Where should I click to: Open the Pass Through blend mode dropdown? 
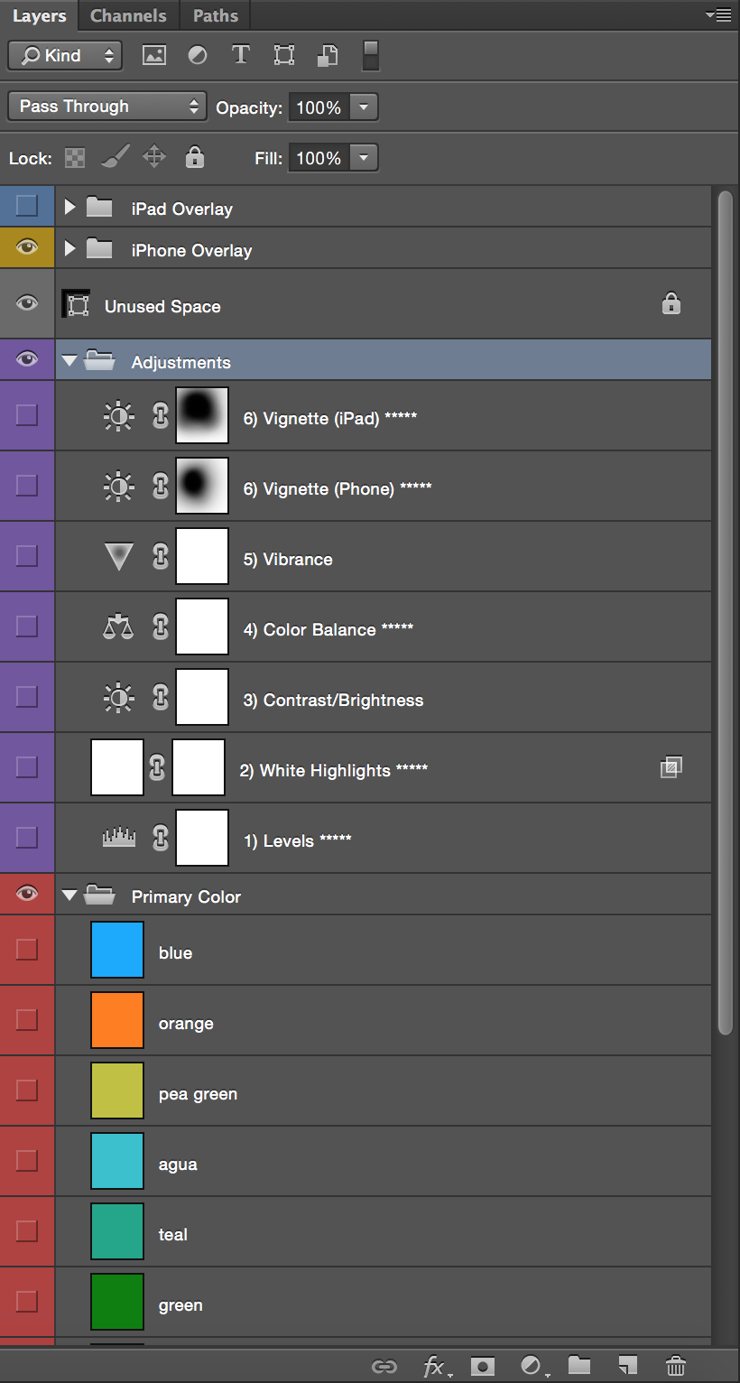pos(106,107)
